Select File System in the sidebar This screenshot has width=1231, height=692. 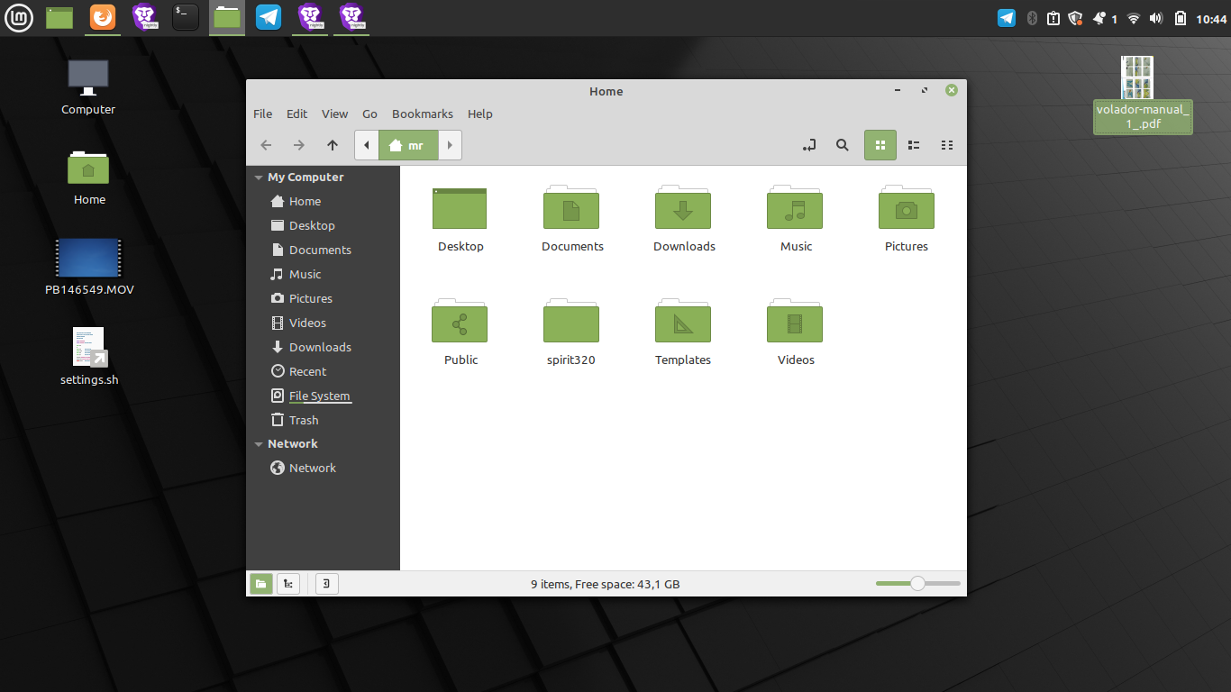coord(319,396)
